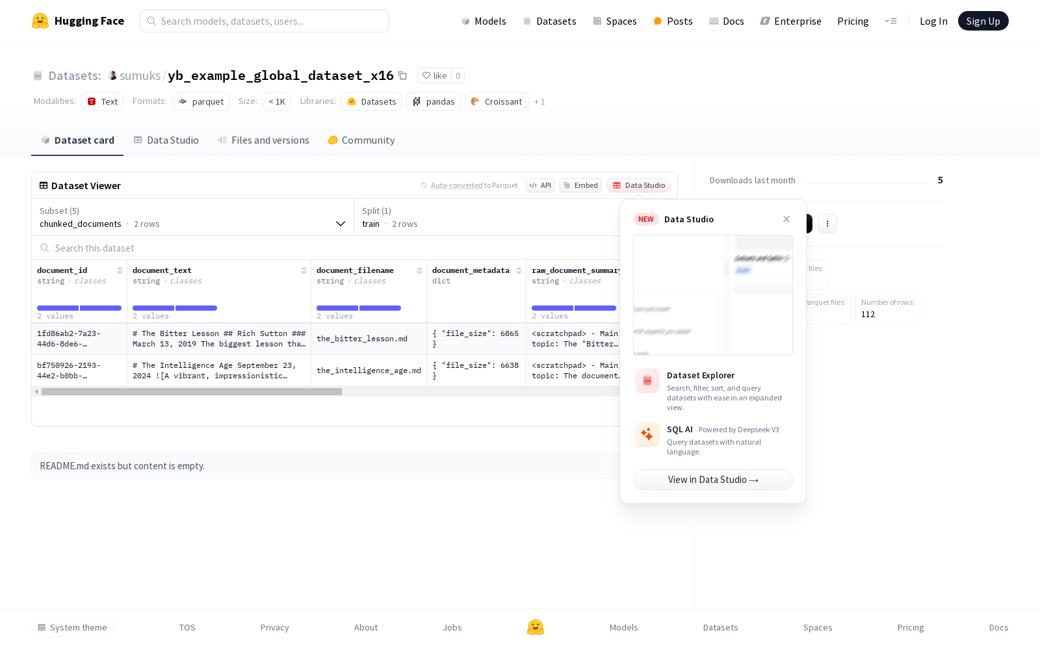This screenshot has height=650, width=1040.
Task: Click the Sign Up button
Action: pos(983,21)
